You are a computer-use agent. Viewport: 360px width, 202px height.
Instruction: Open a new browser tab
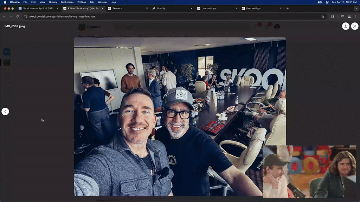pos(288,8)
